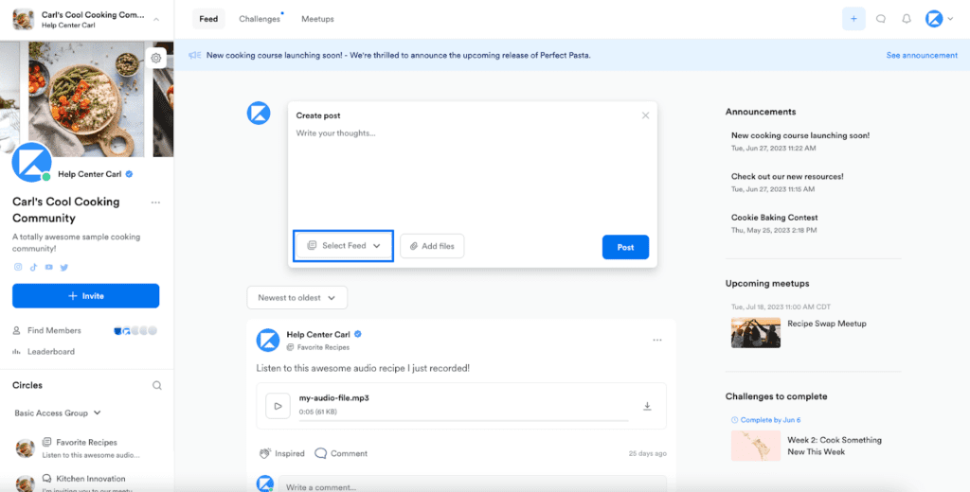Click the plus icon in top bar
This screenshot has width=970, height=492.
click(x=853, y=19)
